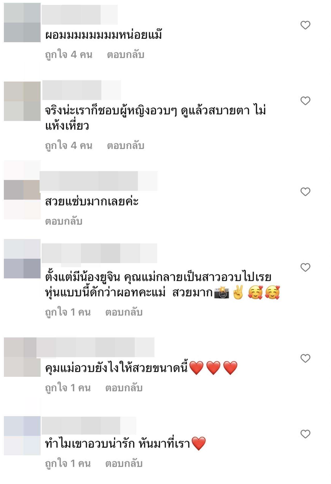Like the 'คุมแม่อวบยังไงให้สวยขนาดนี้' comment
331x484 pixels.
tap(305, 358)
